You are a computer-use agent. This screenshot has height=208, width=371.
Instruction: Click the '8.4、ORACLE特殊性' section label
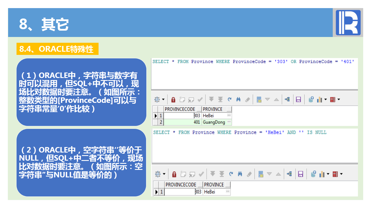[57, 49]
